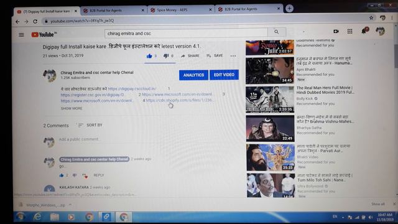Launch Internet Explorer from taskbar
398x224 pixels.
pyautogui.click(x=37, y=217)
